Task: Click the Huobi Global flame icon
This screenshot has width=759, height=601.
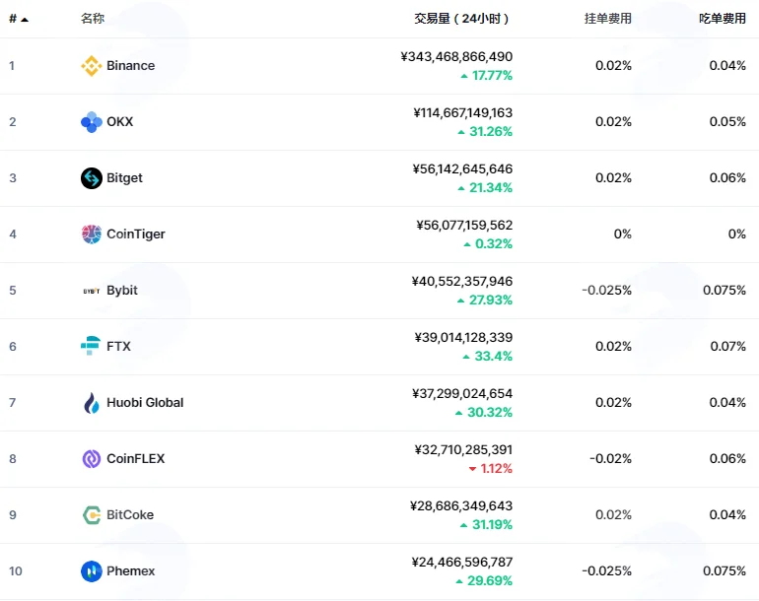Action: pyautogui.click(x=91, y=403)
